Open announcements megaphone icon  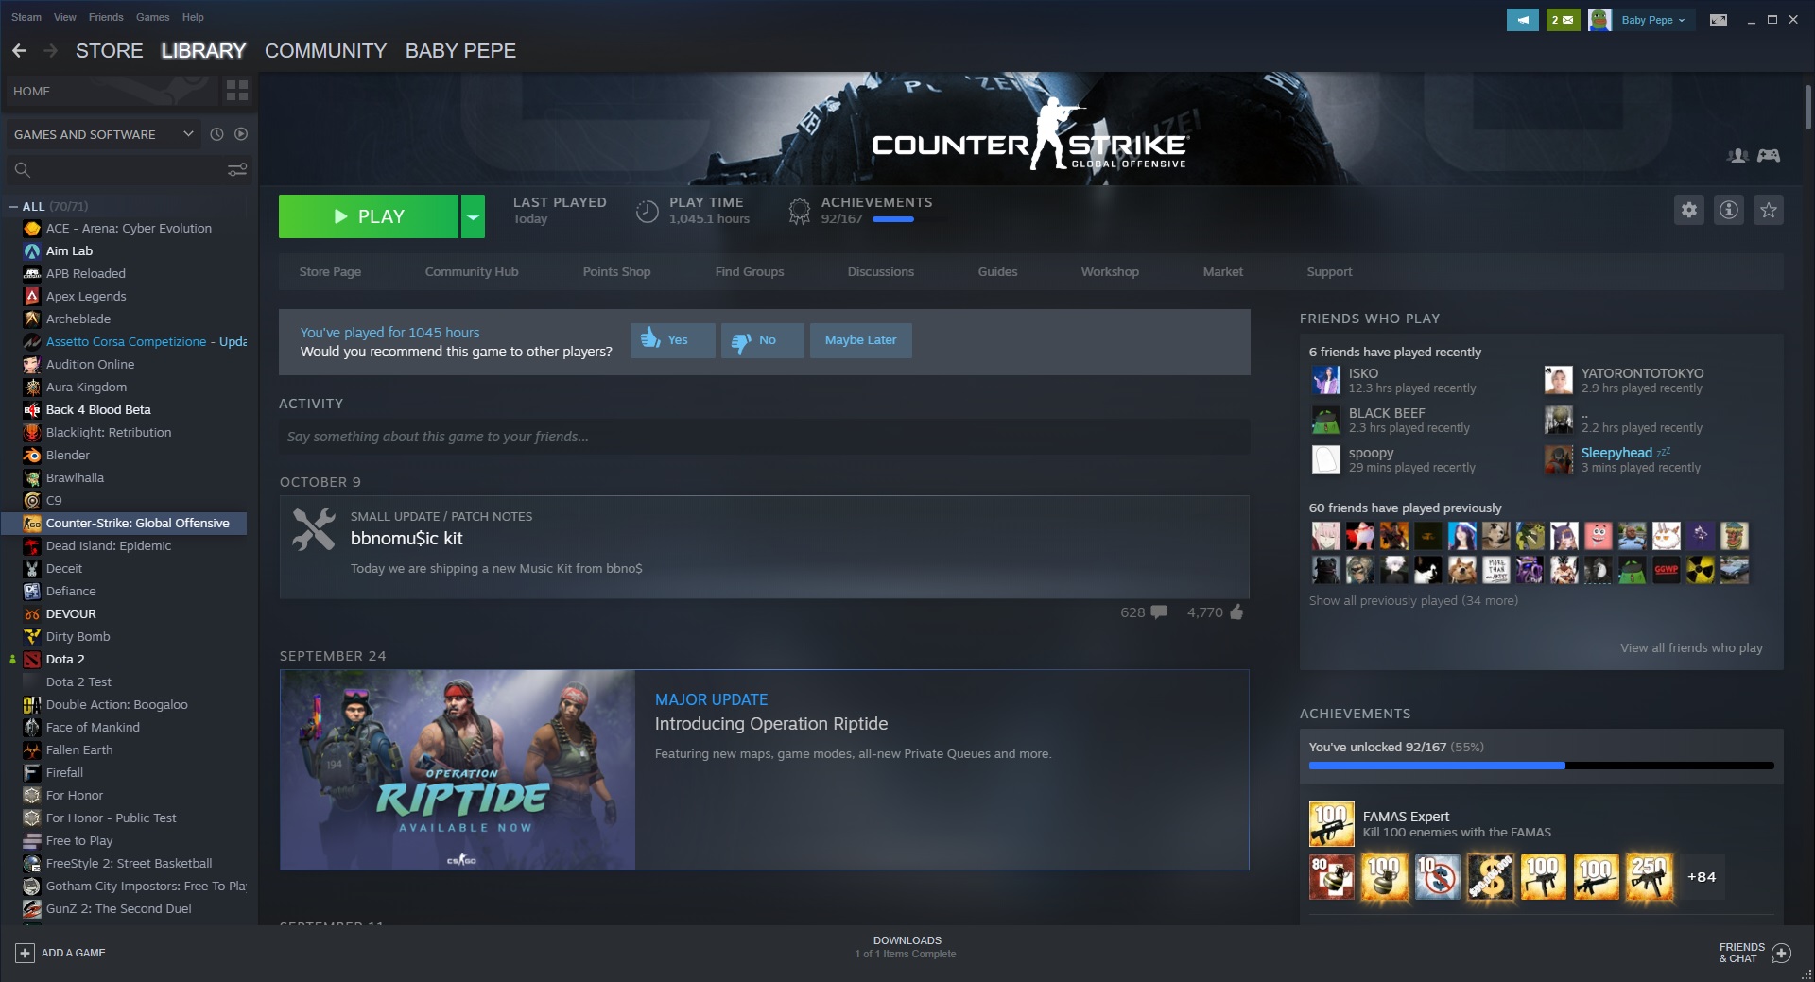click(x=1523, y=20)
